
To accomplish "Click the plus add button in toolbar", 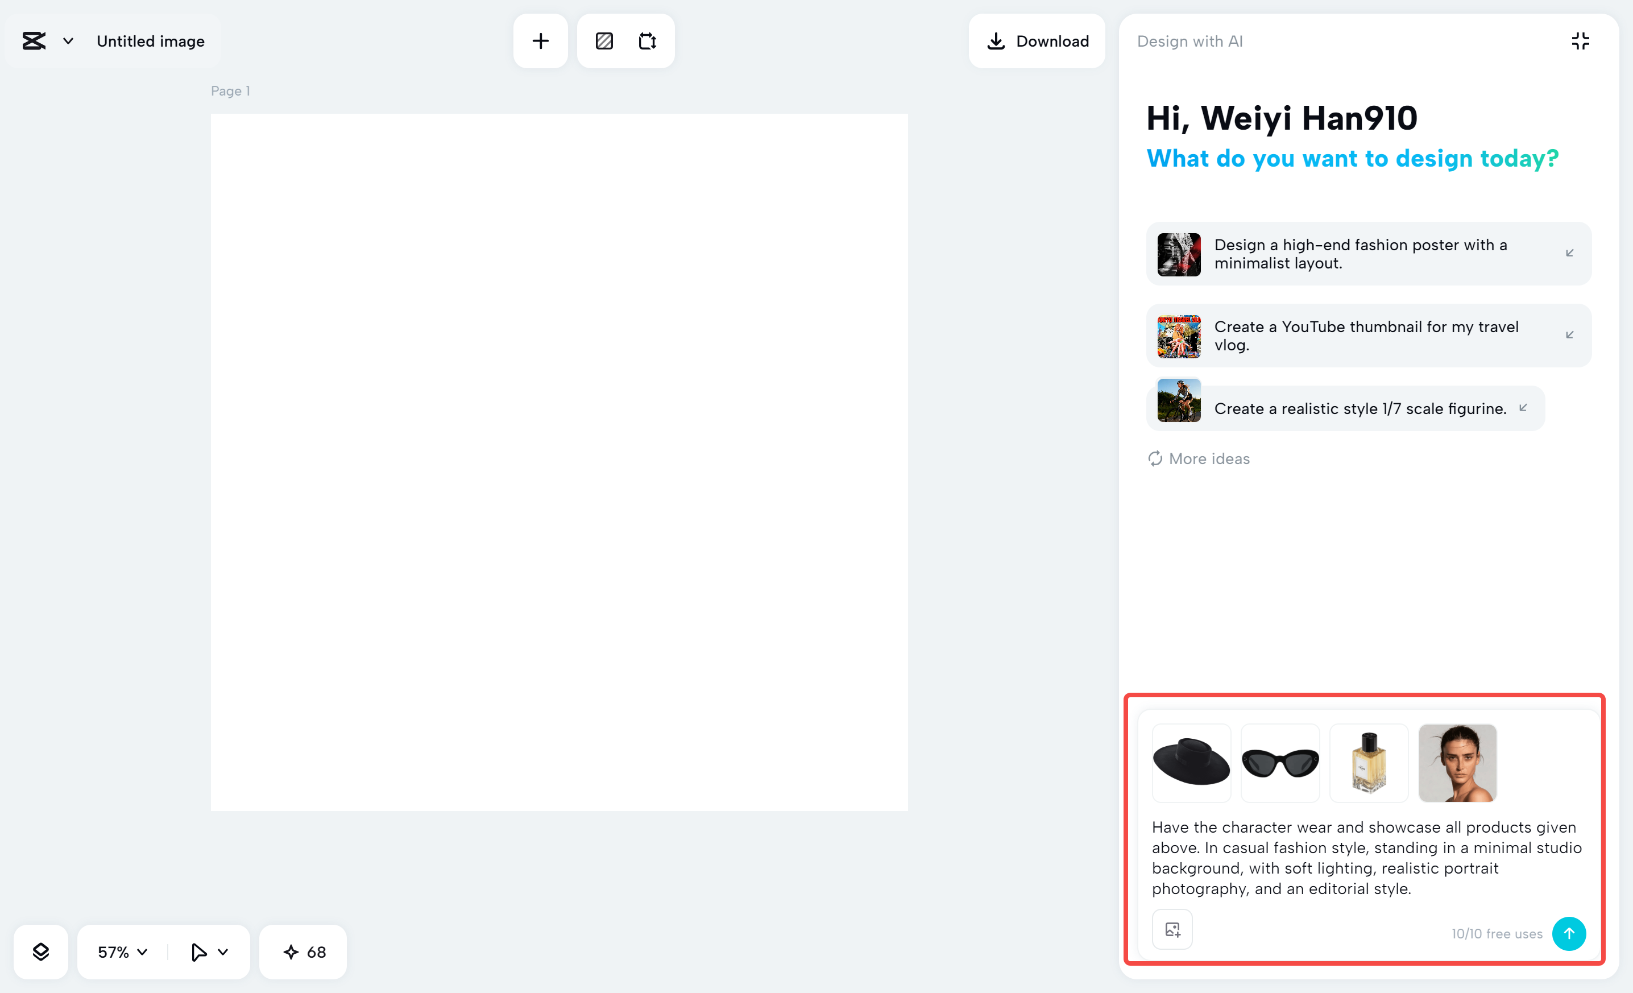I will [540, 41].
